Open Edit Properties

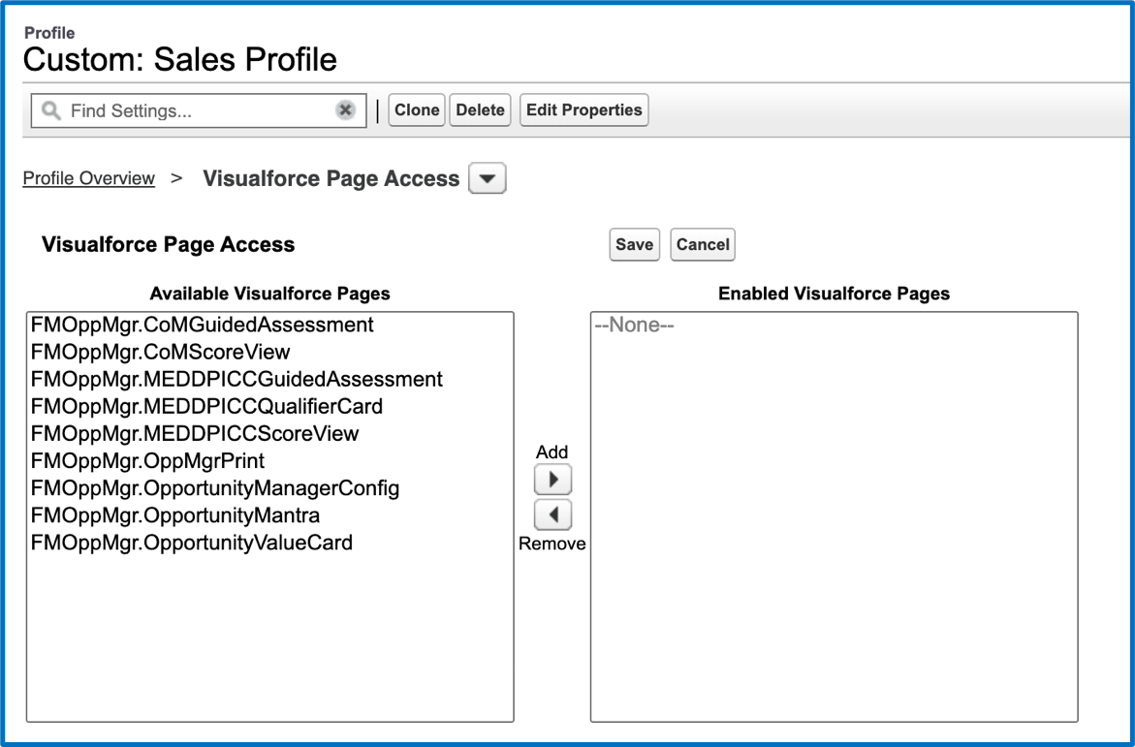pos(583,110)
